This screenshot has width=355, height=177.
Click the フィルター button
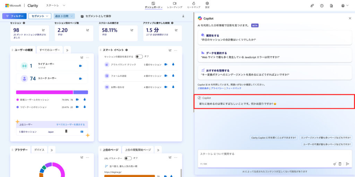coord(14,16)
